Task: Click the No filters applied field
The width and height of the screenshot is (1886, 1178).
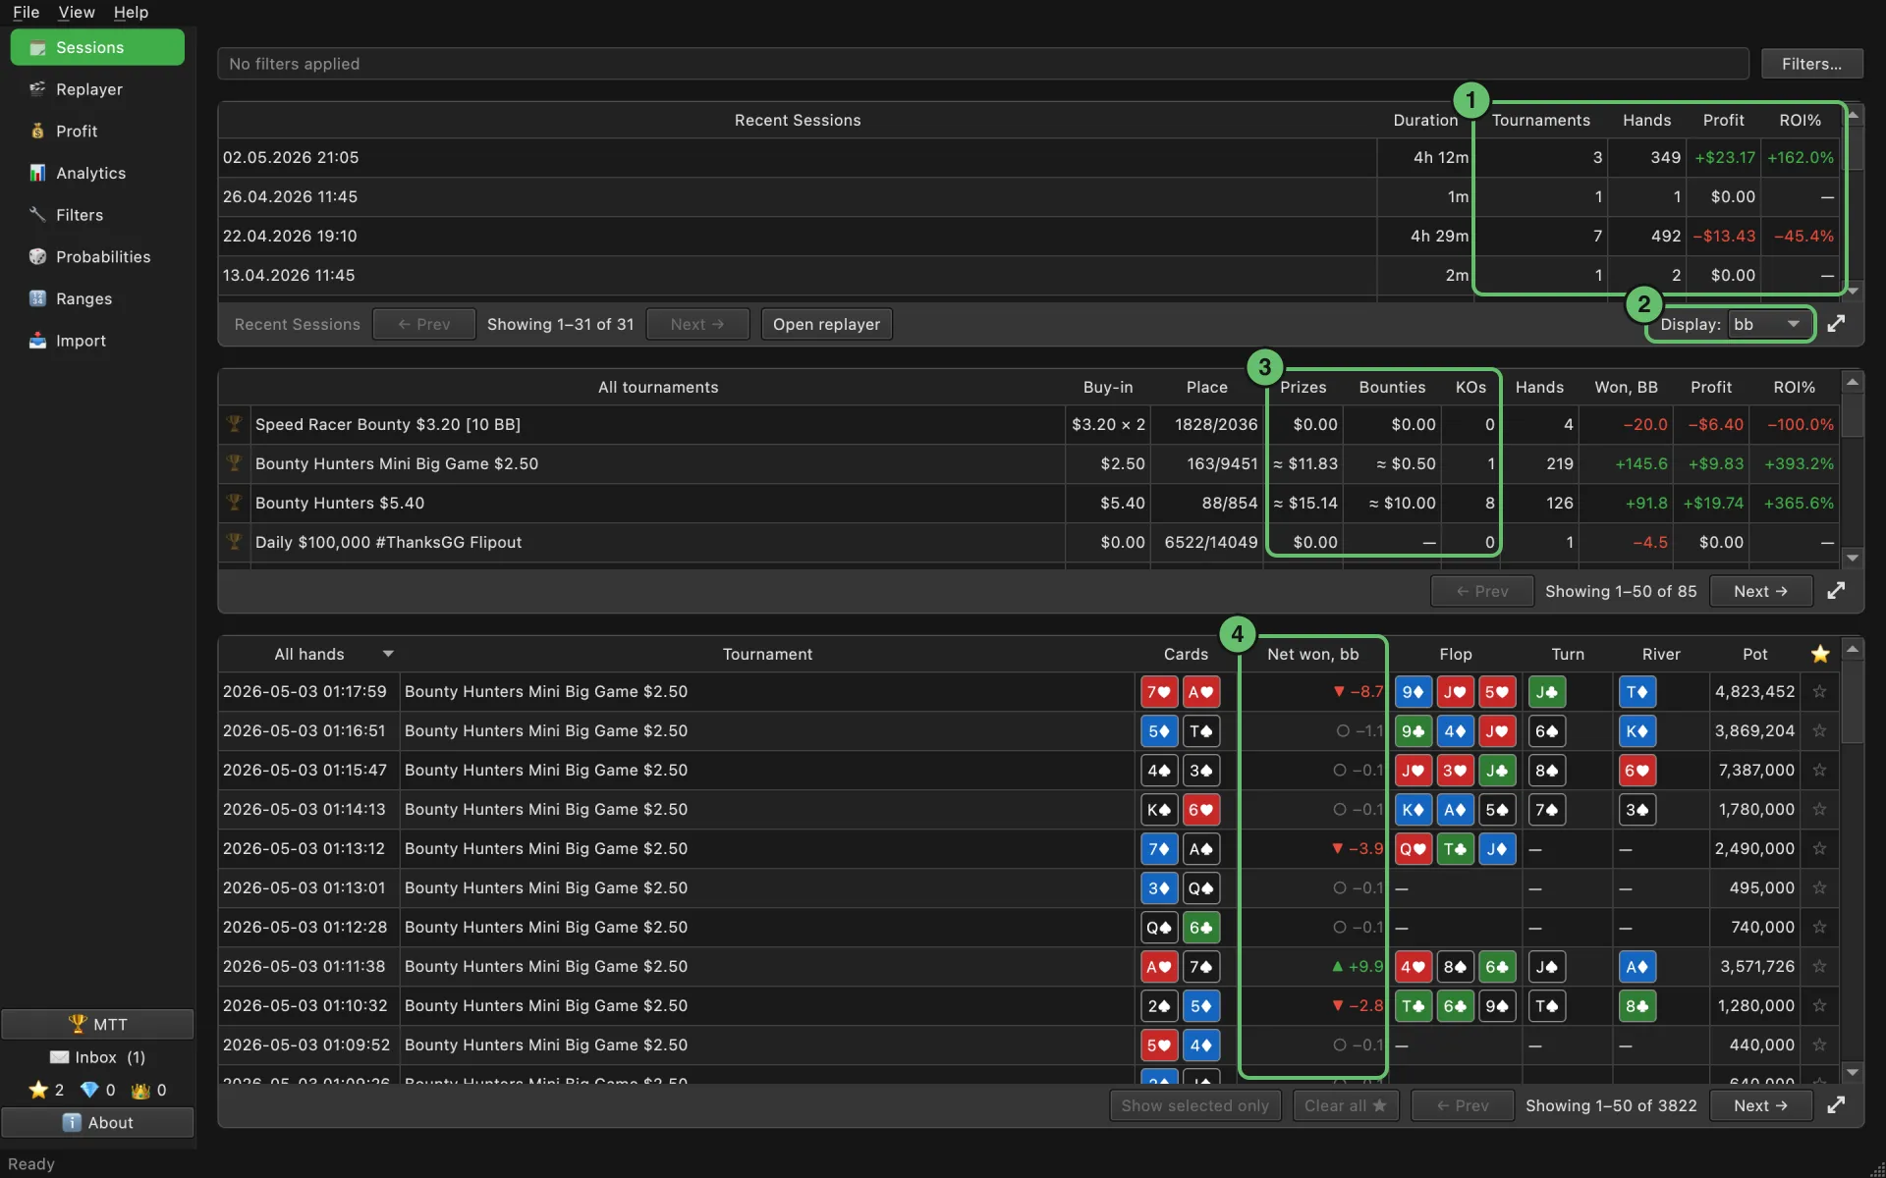Action: click(x=982, y=64)
